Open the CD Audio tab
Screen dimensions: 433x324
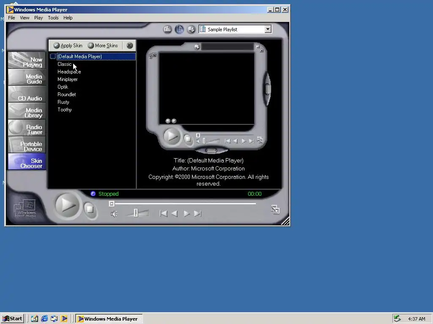click(x=27, y=94)
